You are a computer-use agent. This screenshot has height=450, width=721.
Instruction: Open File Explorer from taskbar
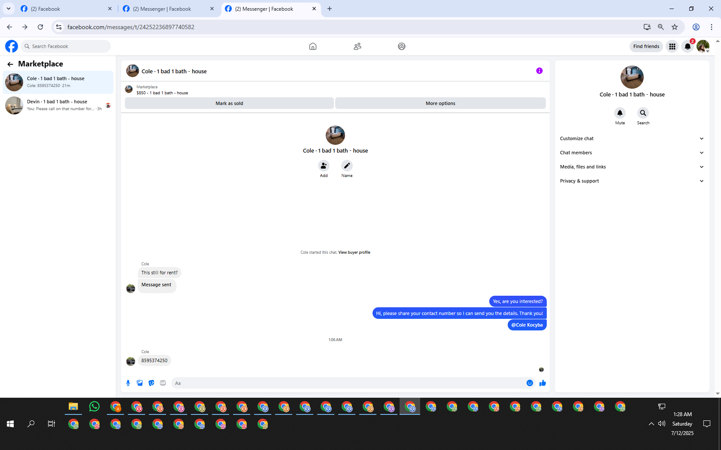[x=73, y=406]
